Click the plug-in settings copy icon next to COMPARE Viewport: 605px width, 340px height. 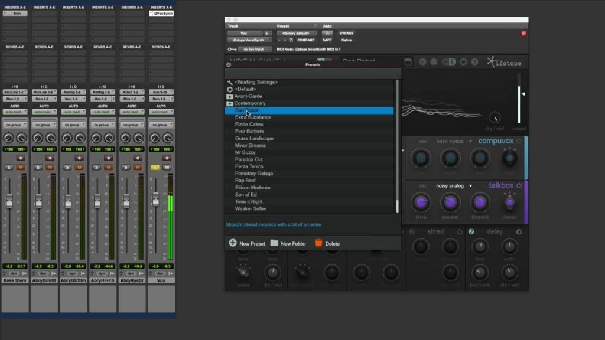click(x=291, y=40)
